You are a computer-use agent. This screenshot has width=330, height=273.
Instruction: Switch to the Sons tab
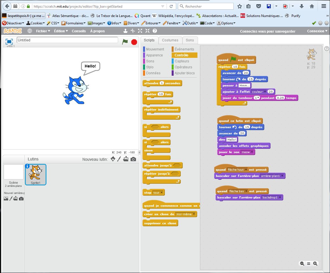pos(190,40)
